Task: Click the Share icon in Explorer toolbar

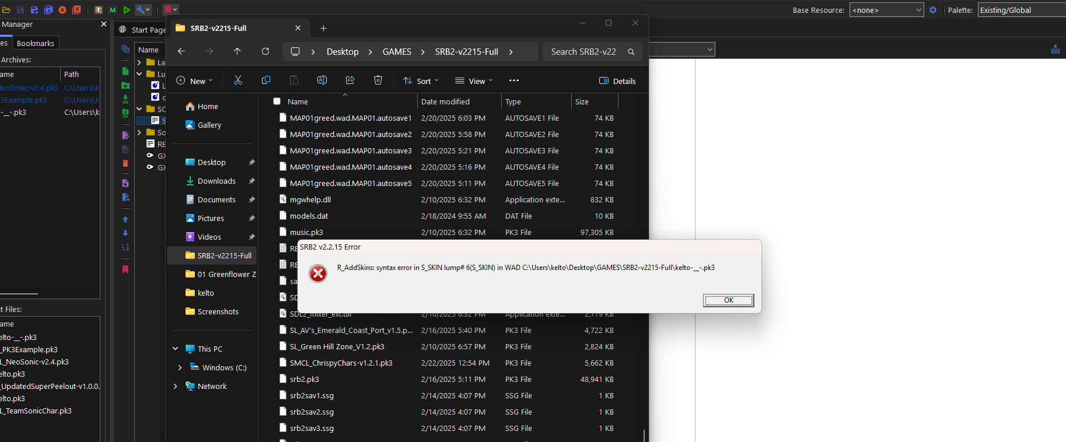Action: coord(350,80)
